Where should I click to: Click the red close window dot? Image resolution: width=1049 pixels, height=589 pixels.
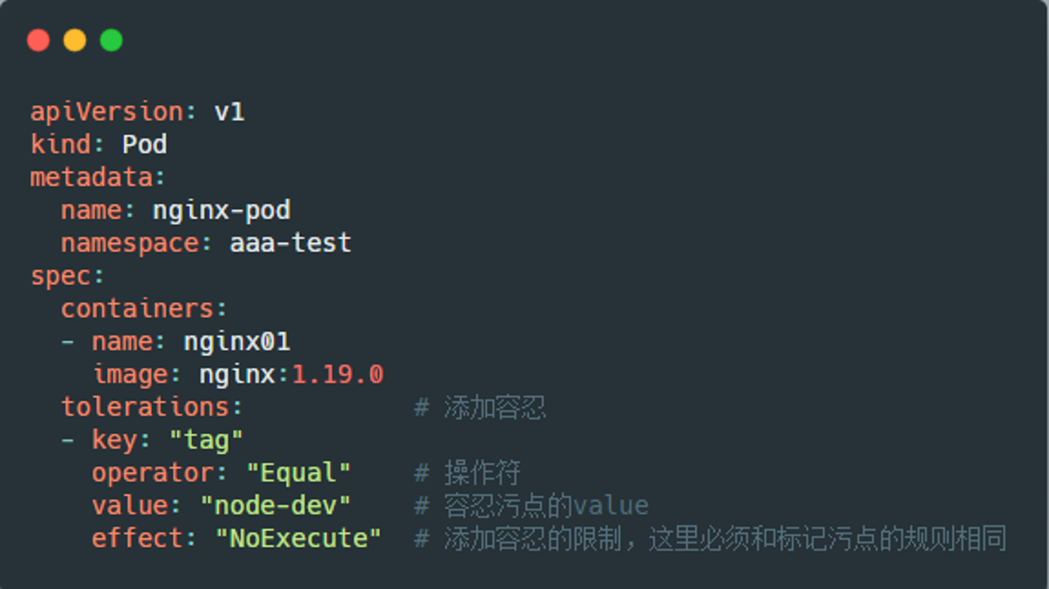38,40
